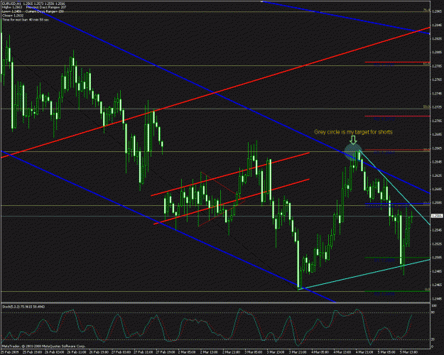
Task: Select the blue lower descending channel line
Action: pos(168,226)
